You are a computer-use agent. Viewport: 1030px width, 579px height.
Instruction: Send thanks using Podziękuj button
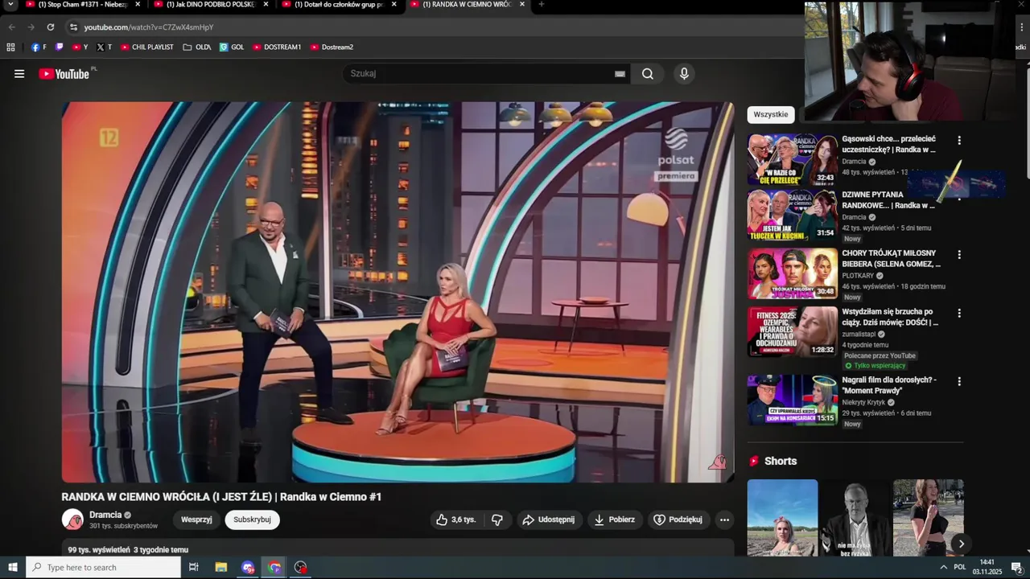[x=678, y=519]
